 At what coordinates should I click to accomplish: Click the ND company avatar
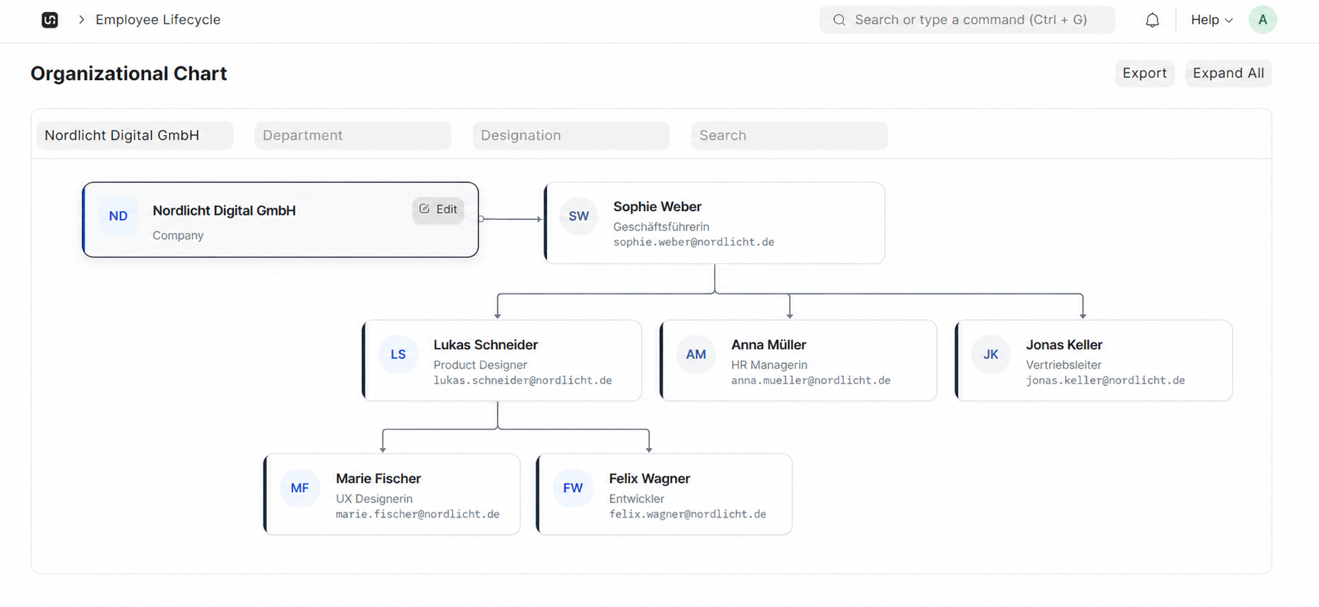tap(118, 216)
